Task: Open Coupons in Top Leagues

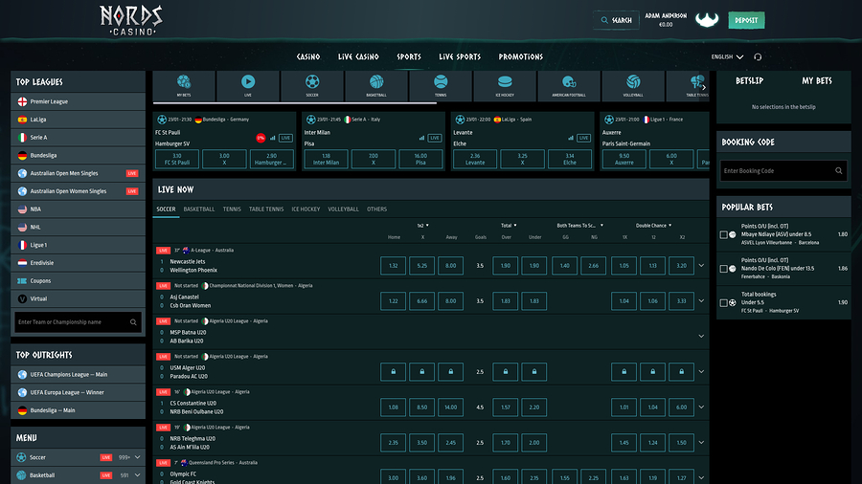Action: click(79, 280)
